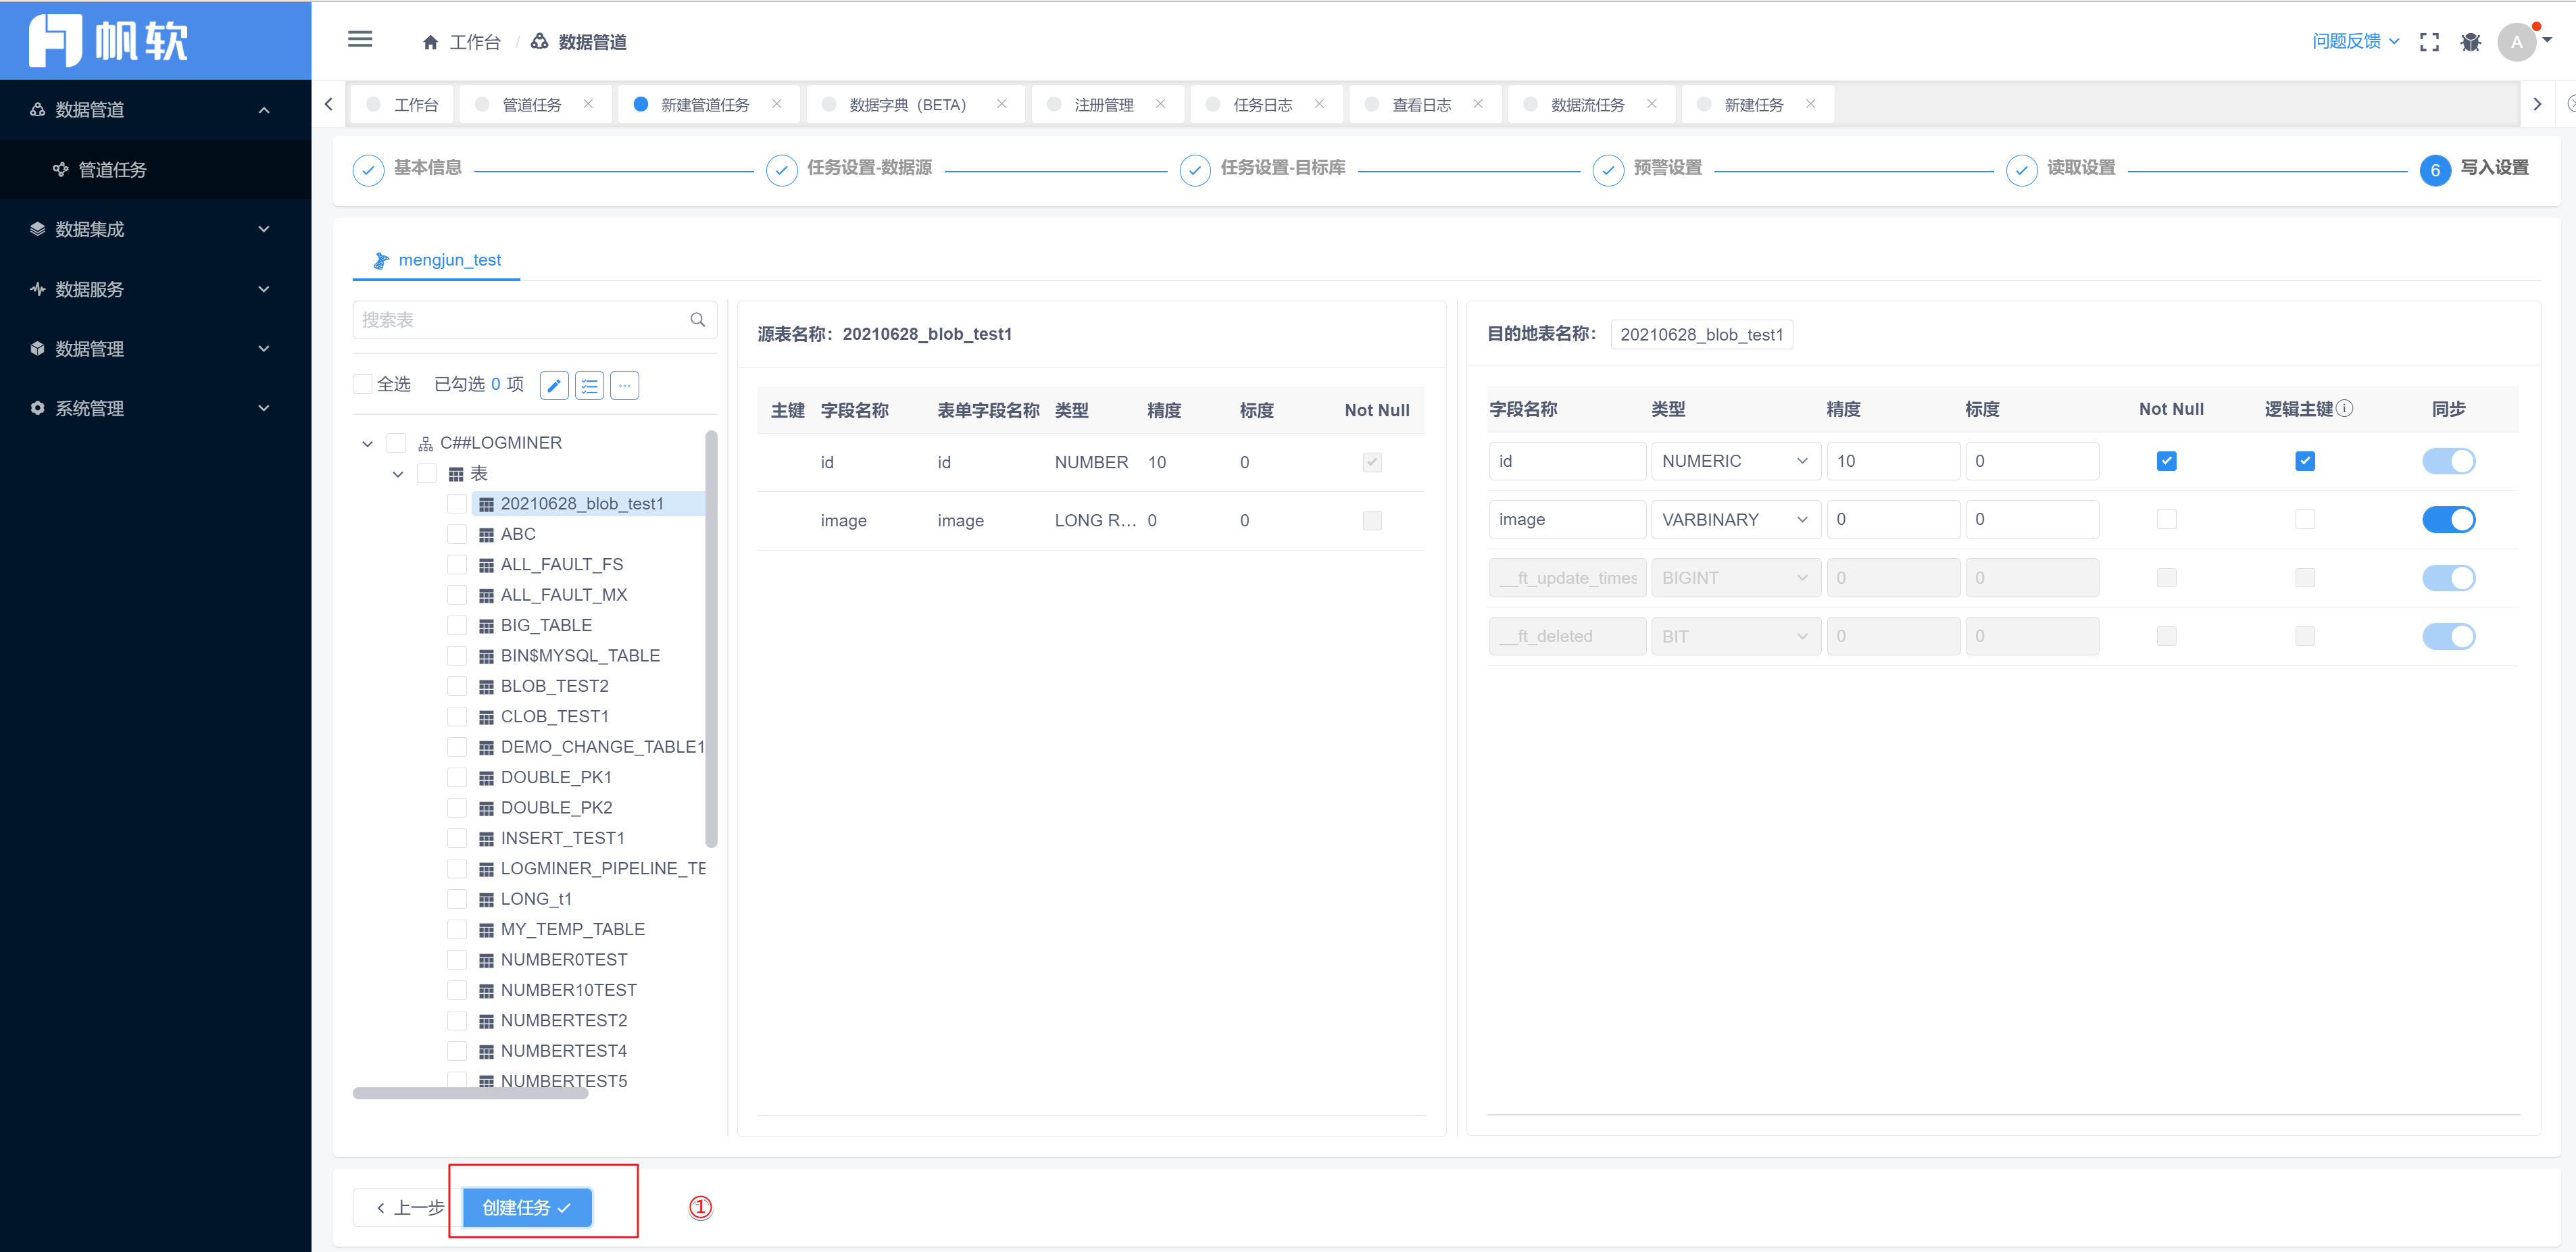
Task: Click the list view icon beside edit
Action: coord(589,385)
